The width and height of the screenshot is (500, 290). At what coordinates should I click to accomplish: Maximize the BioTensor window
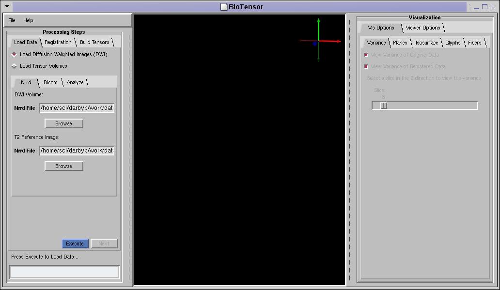tap(484, 6)
